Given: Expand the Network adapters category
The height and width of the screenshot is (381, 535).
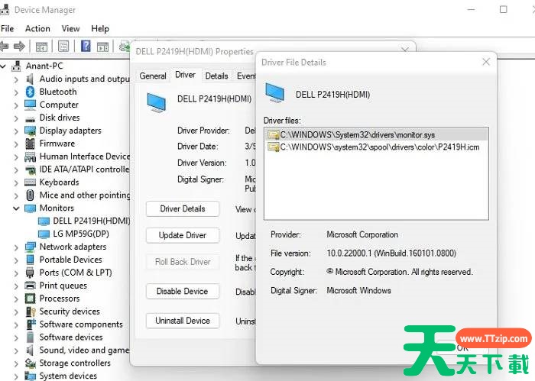Looking at the screenshot, I should click(x=16, y=247).
